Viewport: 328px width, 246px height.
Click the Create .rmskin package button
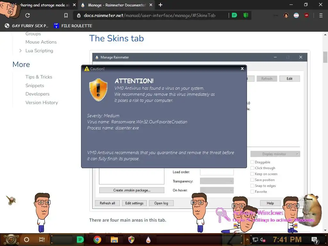[x=132, y=190]
